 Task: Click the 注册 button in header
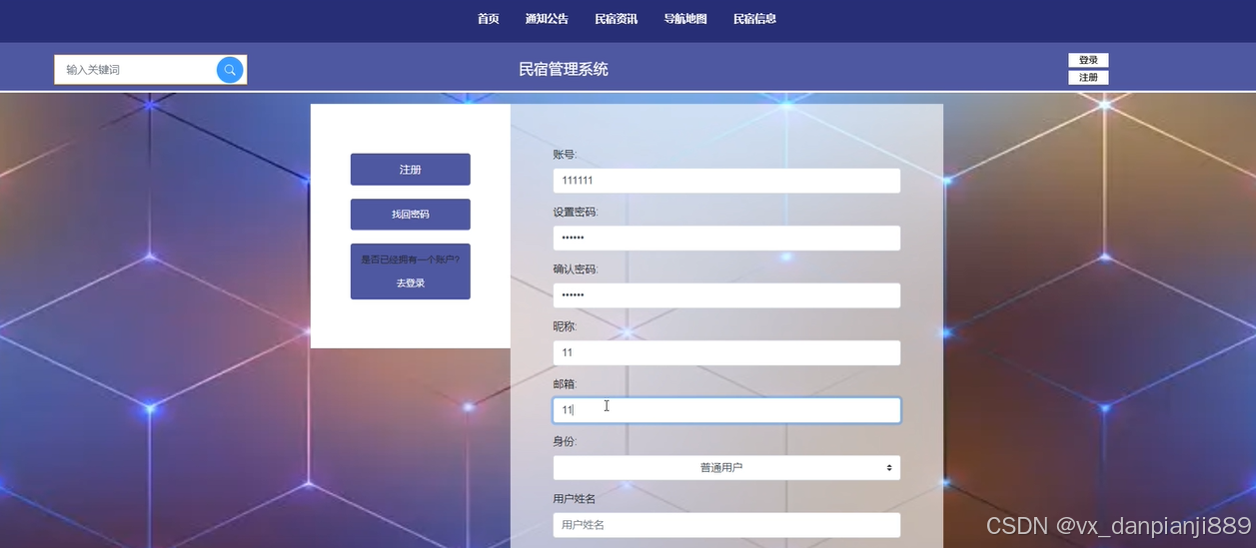[1088, 77]
